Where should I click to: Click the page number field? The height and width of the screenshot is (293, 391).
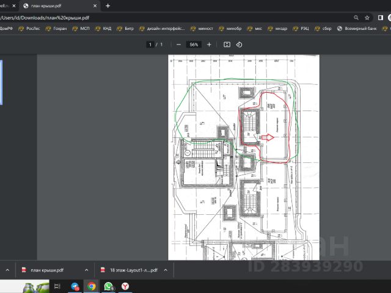(150, 45)
